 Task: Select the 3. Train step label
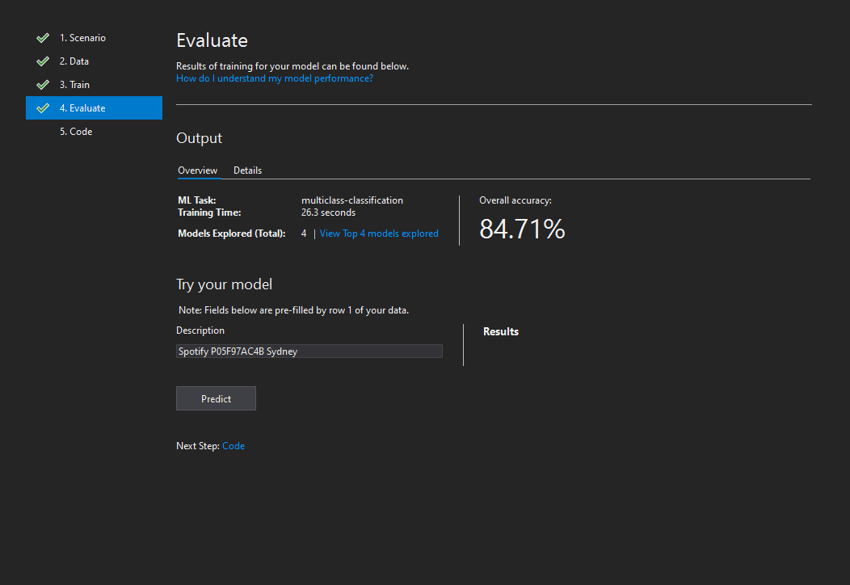(x=74, y=85)
